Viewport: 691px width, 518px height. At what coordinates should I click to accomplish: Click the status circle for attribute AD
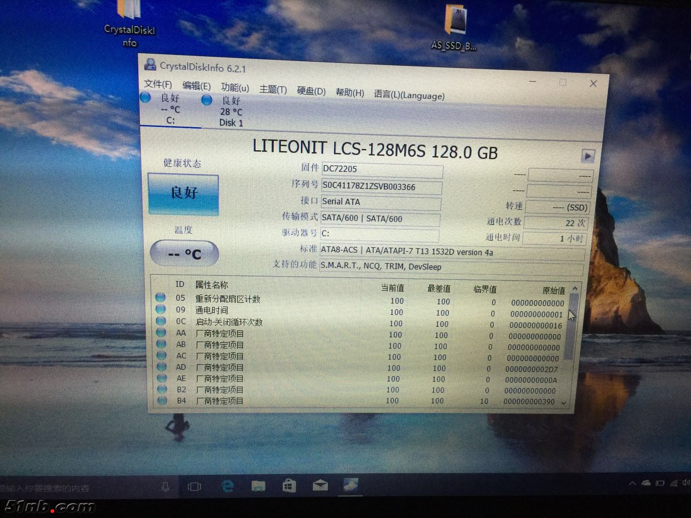coord(162,367)
